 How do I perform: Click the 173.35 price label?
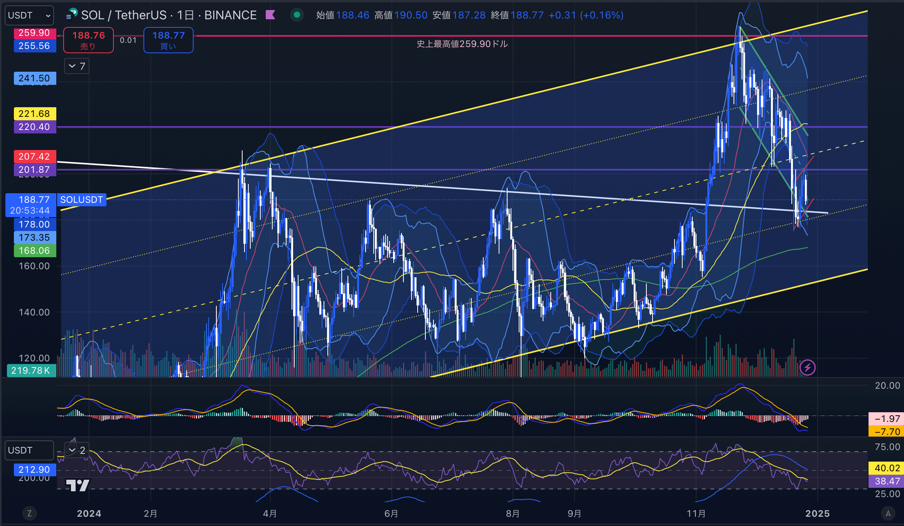(35, 238)
